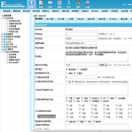Click 增加信息 in the shortcut bar
The image size is (132, 132).
pyautogui.click(x=7, y=11)
